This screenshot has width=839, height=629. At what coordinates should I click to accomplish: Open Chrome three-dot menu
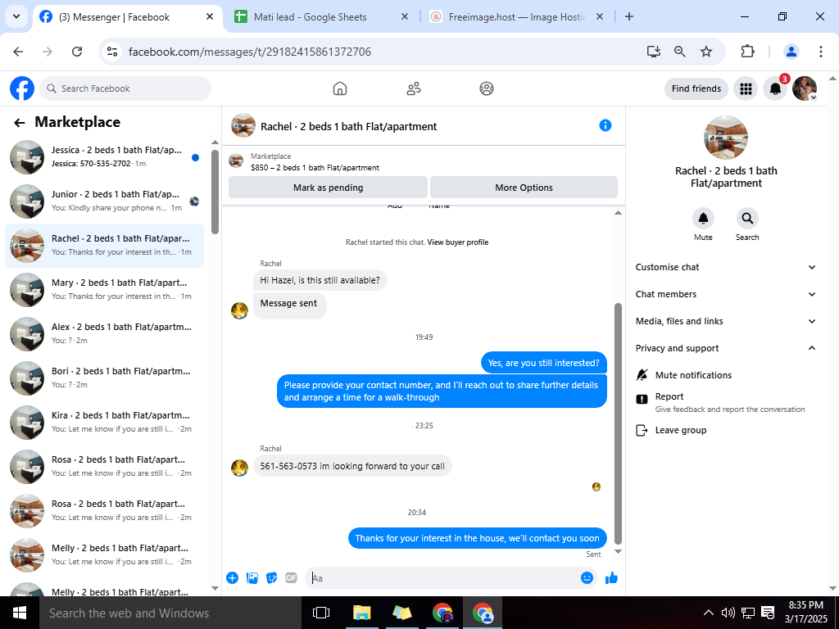[820, 52]
